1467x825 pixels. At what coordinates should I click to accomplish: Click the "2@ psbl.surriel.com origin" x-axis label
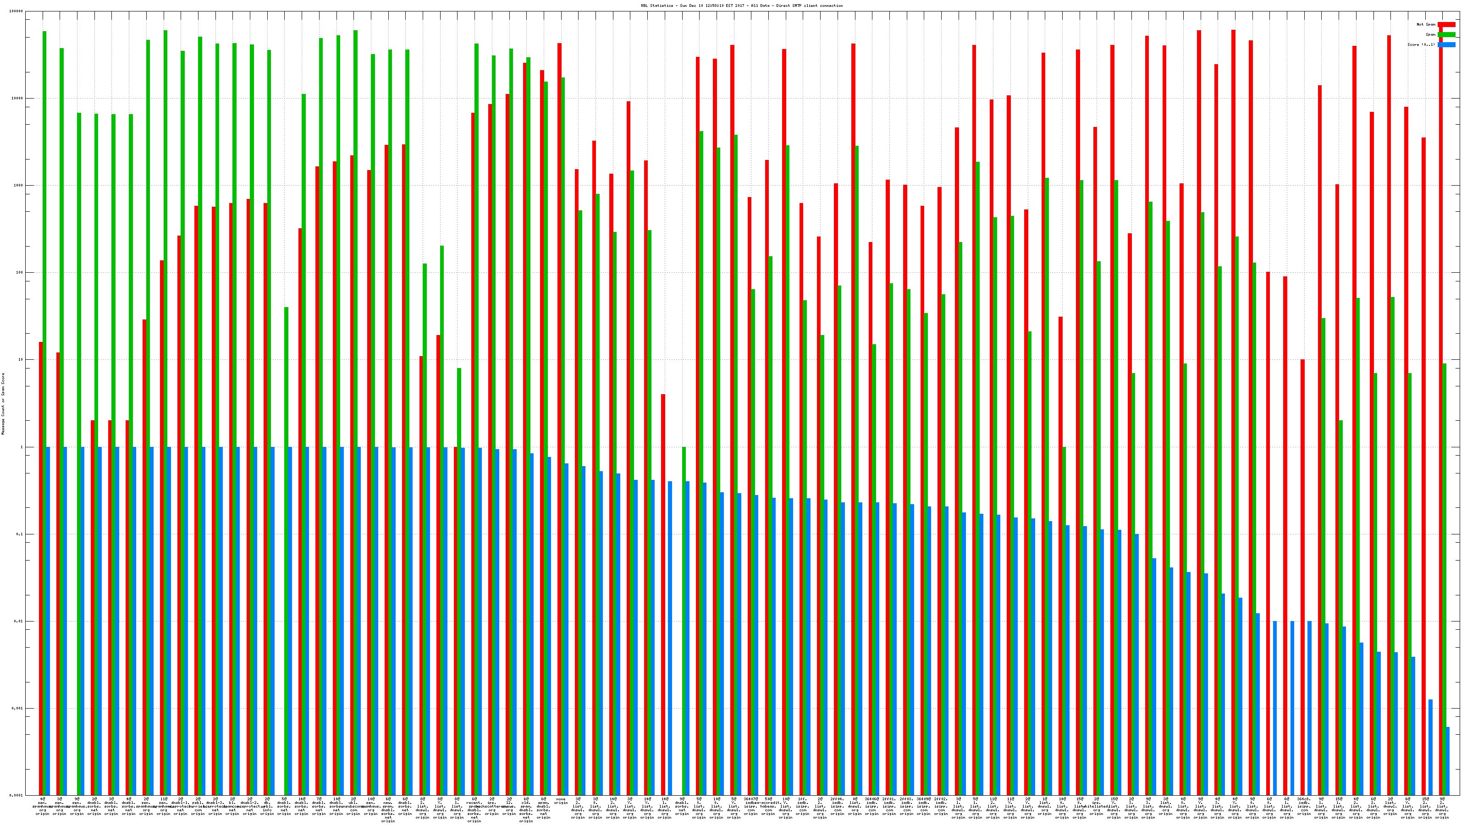click(198, 806)
